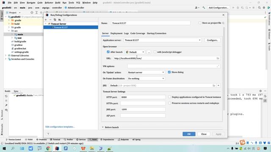Open the Terminal tool window
271x152 pixels.
click(55, 139)
